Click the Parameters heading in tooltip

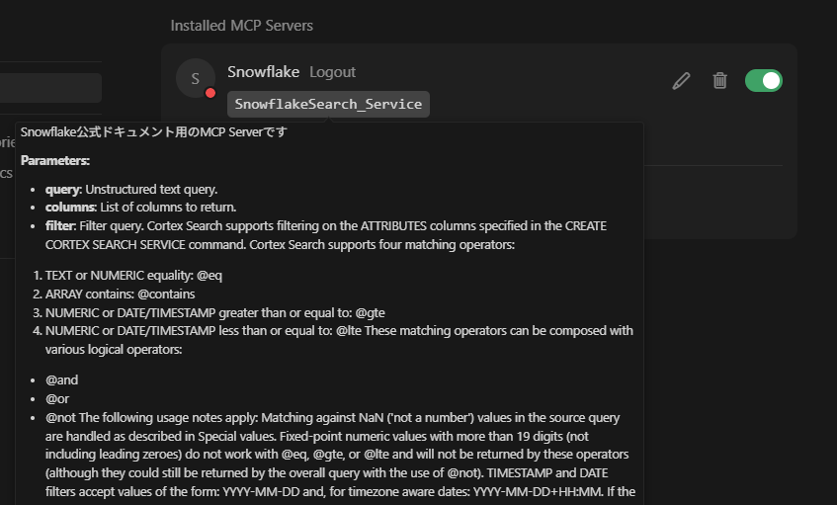pos(55,160)
